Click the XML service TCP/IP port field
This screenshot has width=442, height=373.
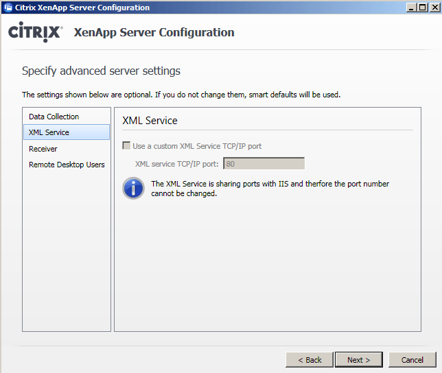point(264,164)
